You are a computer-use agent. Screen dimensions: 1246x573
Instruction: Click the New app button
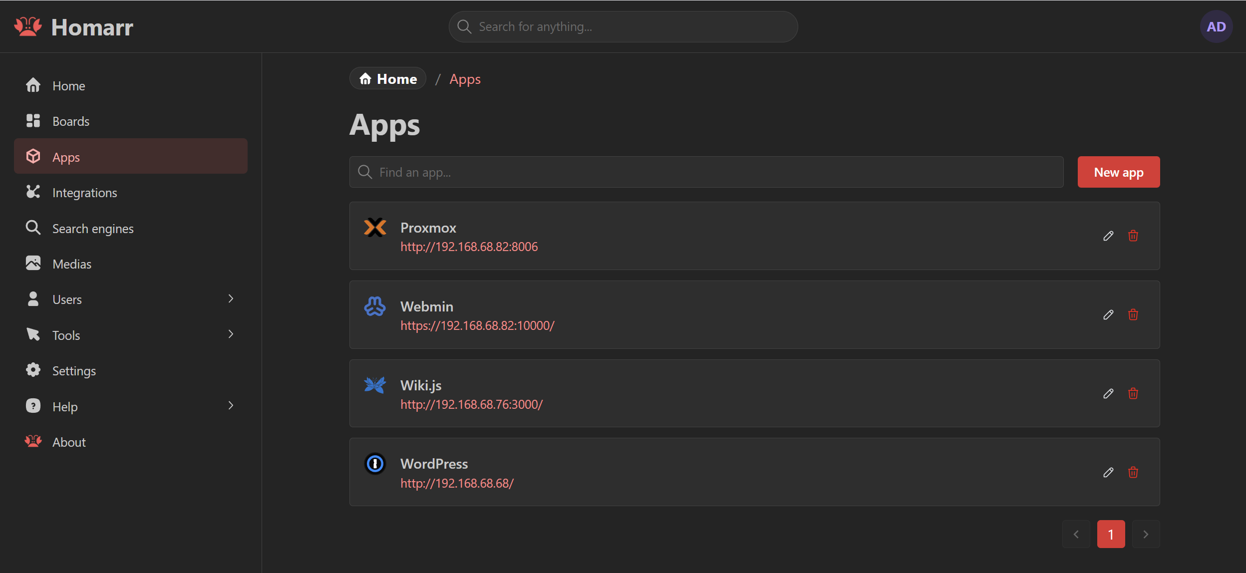click(x=1118, y=172)
